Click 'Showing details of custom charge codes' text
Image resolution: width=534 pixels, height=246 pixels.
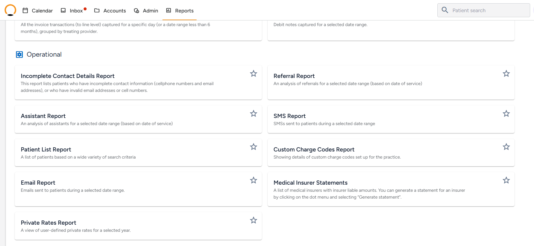337,157
